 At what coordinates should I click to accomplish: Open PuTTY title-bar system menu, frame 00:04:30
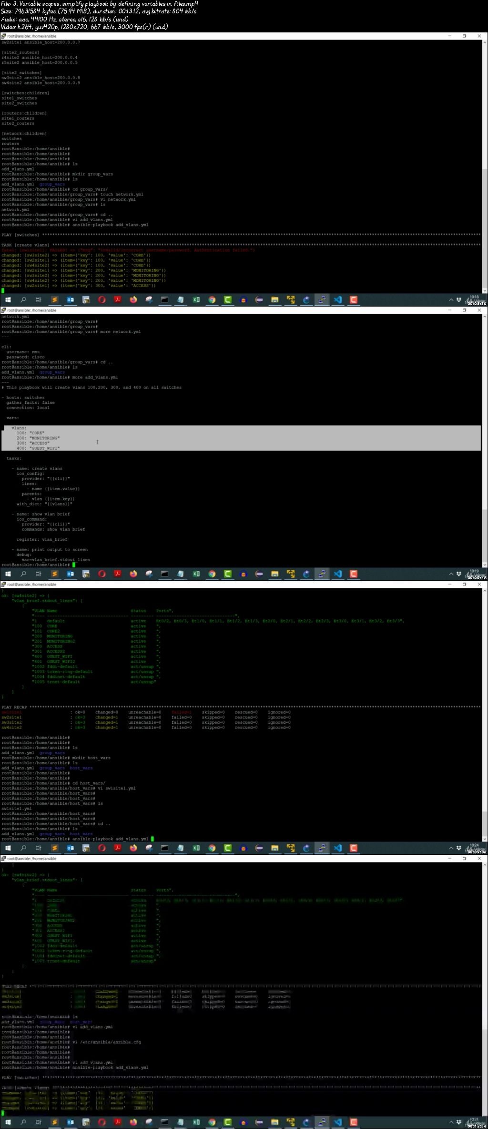4,36
